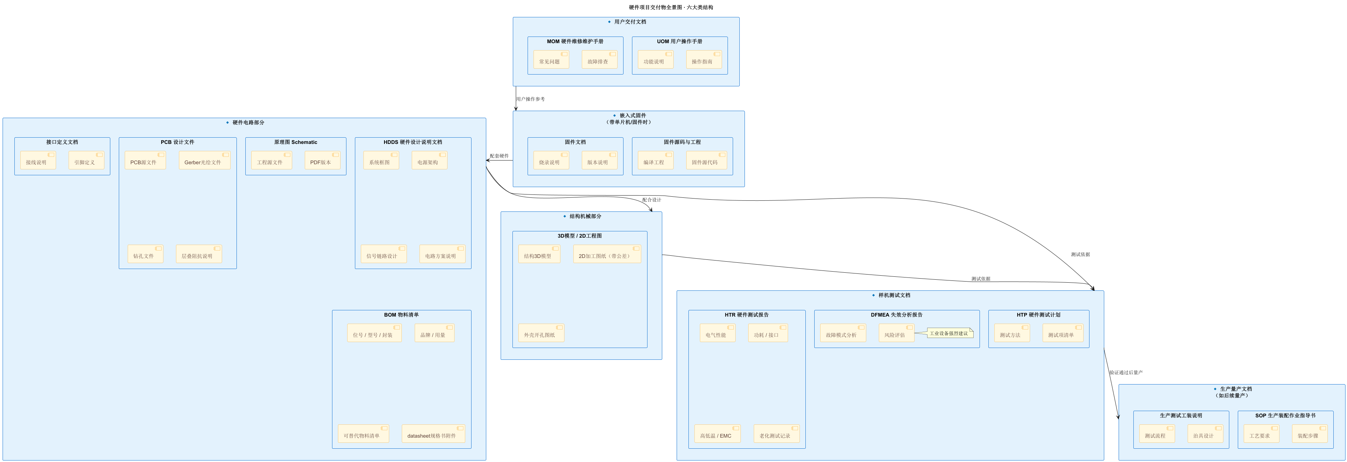Select the 故障排查 component
Screen dimensions: 1347x462
tap(599, 60)
